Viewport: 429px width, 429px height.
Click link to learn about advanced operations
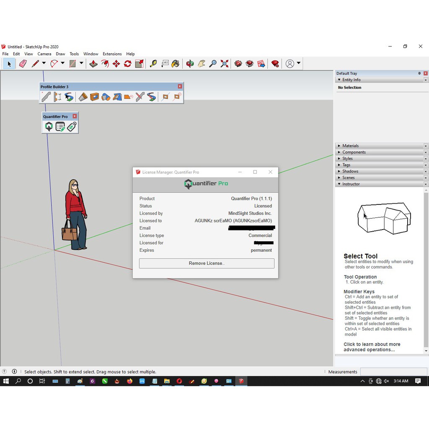[x=372, y=347]
